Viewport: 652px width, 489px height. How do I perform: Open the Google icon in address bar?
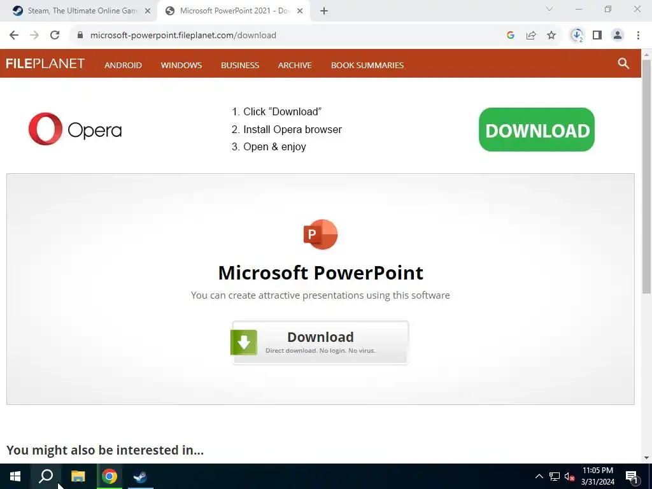tap(511, 36)
